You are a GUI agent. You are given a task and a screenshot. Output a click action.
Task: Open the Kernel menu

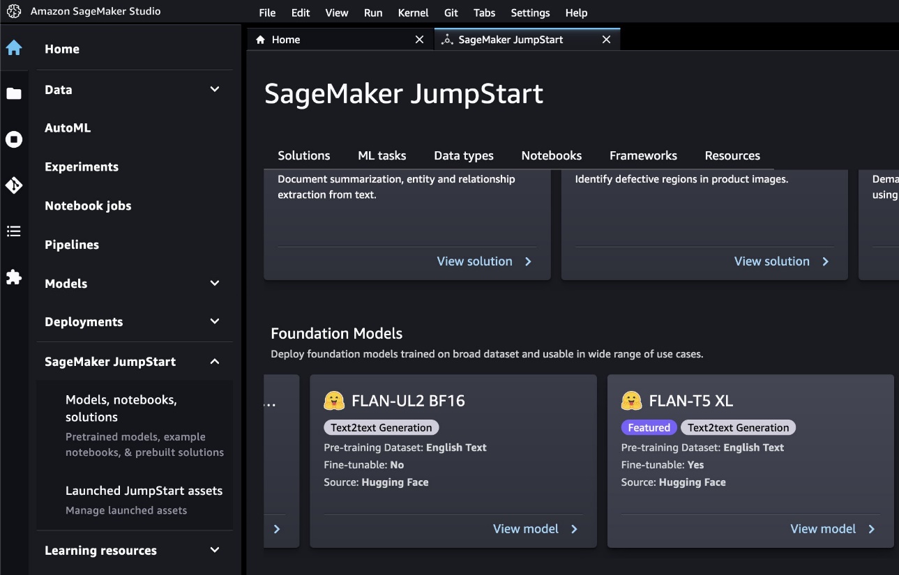(x=413, y=13)
